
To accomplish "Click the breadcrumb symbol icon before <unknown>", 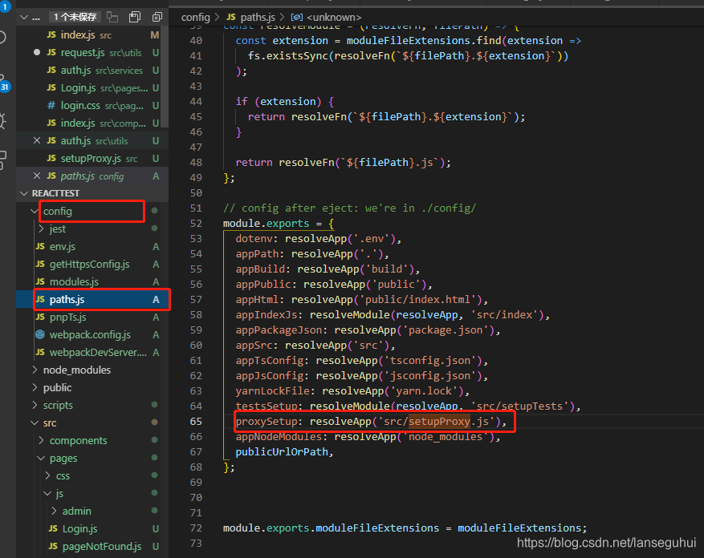I will [x=295, y=16].
